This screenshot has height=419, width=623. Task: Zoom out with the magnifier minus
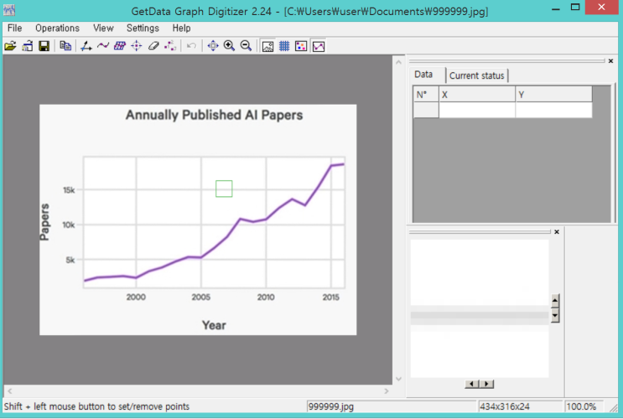click(x=246, y=46)
